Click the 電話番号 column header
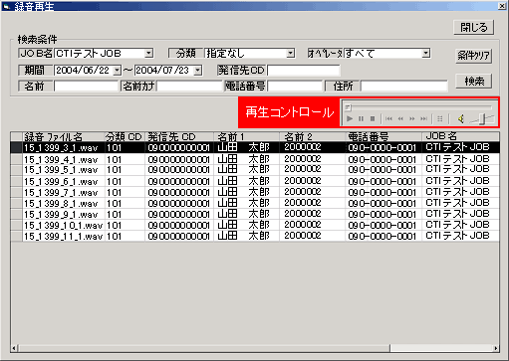Screen dimensions: 509x361 point(383,136)
